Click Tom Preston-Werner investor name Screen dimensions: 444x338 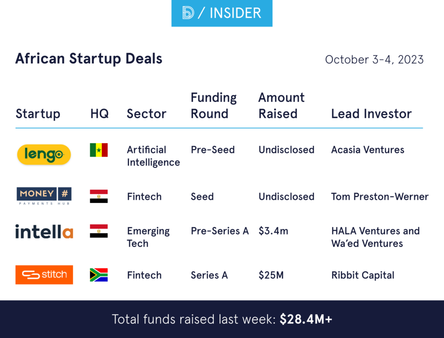click(x=379, y=197)
